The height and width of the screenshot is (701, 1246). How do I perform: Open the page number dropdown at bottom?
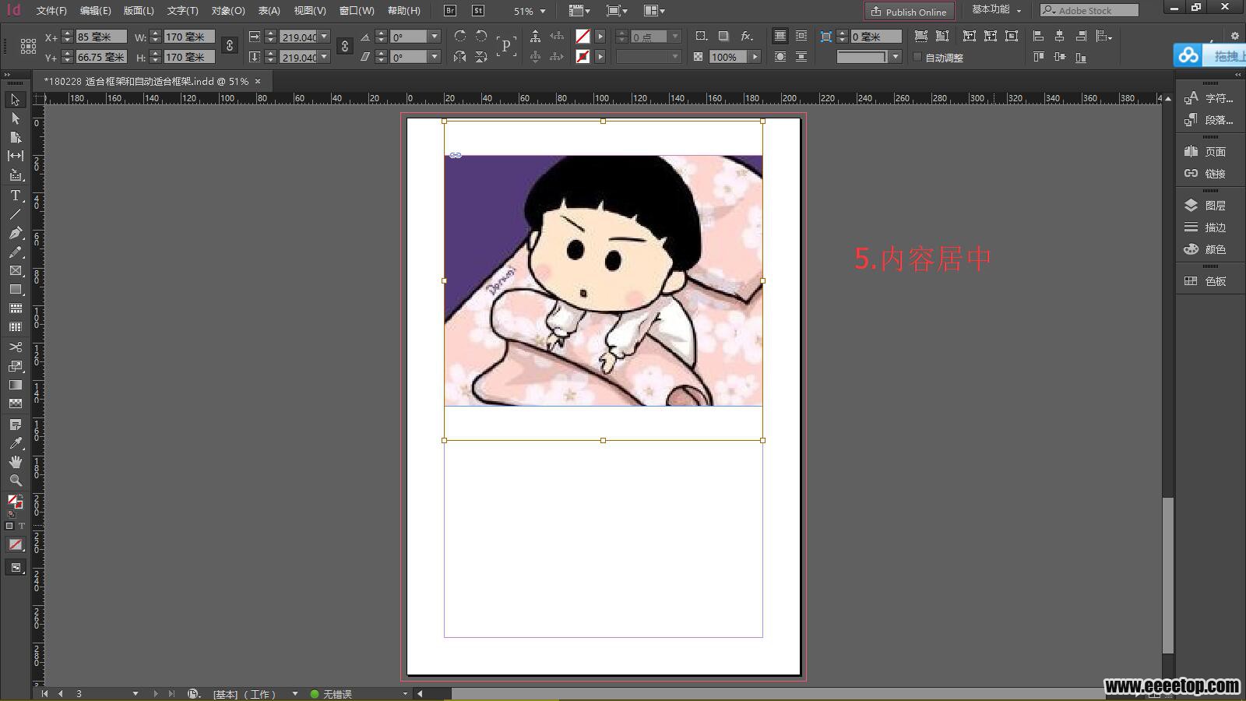[x=135, y=694]
